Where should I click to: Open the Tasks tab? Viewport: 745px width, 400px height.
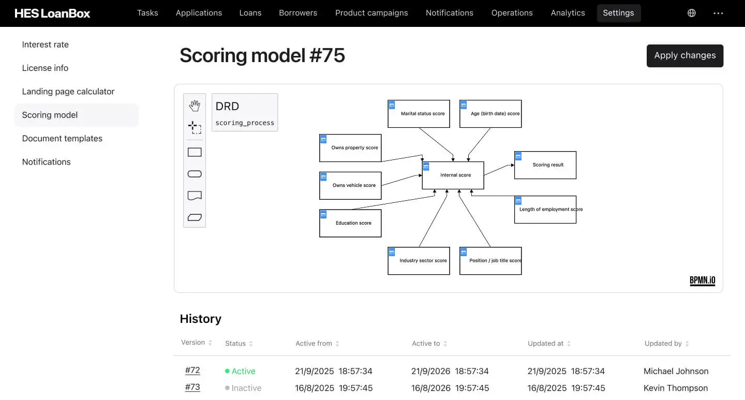pos(147,13)
